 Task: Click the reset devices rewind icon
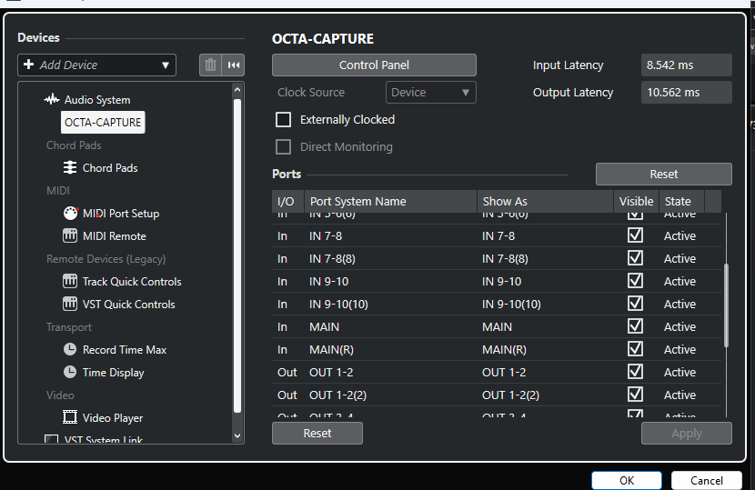[x=234, y=65]
